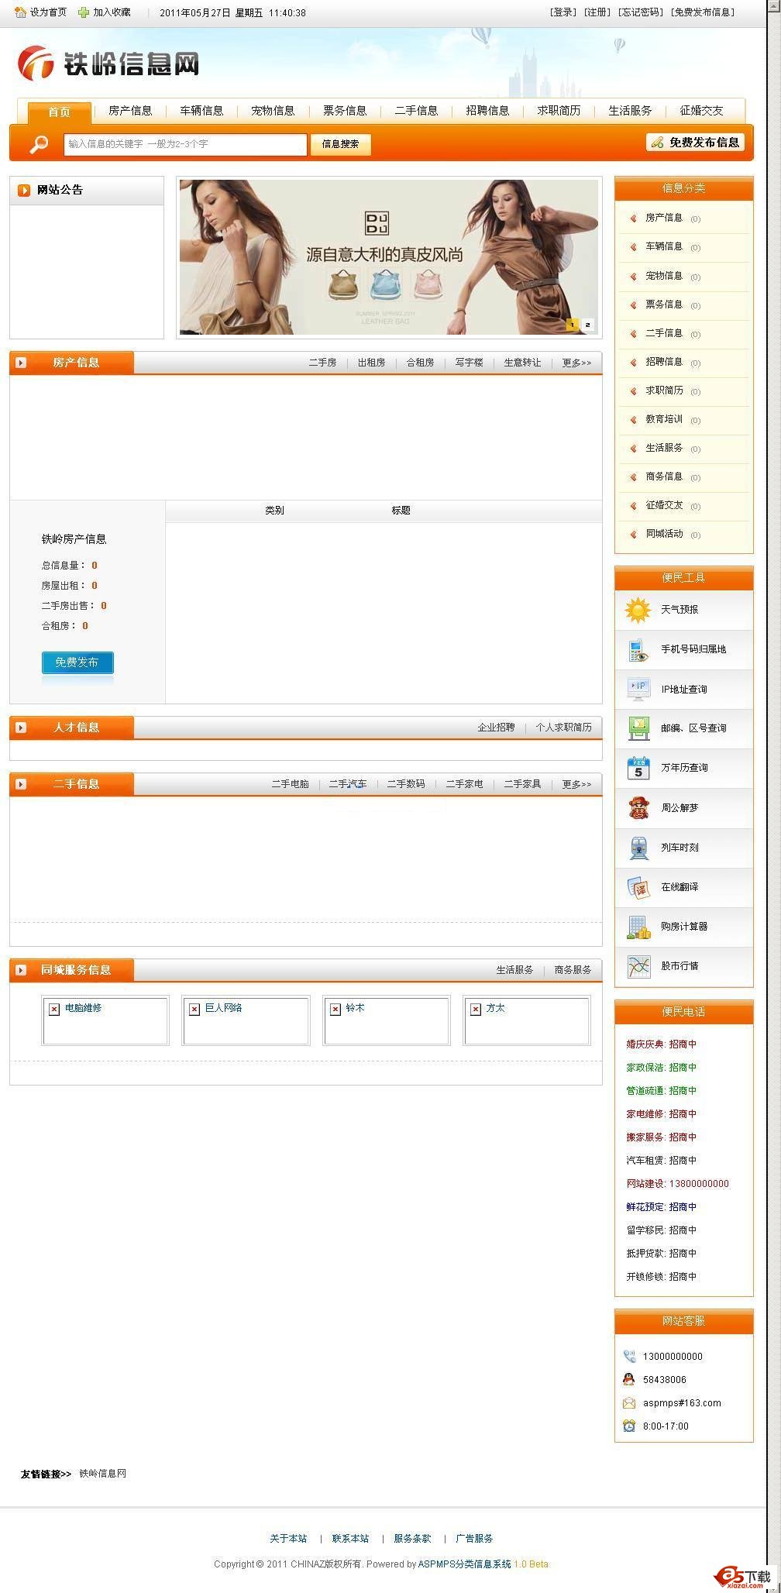The image size is (781, 1593).
Task: Click the leather bag banner image
Action: click(389, 257)
